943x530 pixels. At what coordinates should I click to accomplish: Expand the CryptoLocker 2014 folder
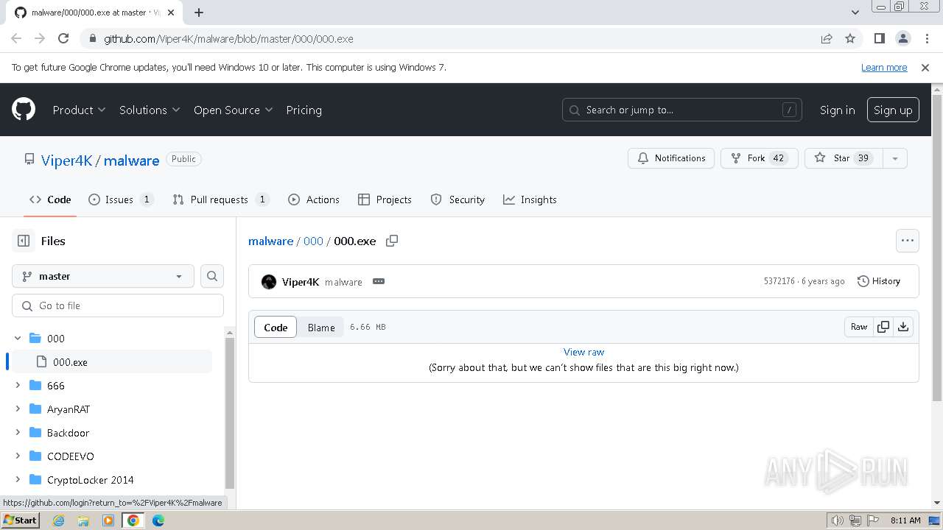pos(18,479)
